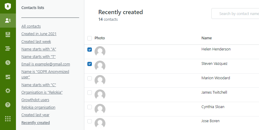
Task: Open the text lines sidebar icon
Action: (x=8, y=49)
